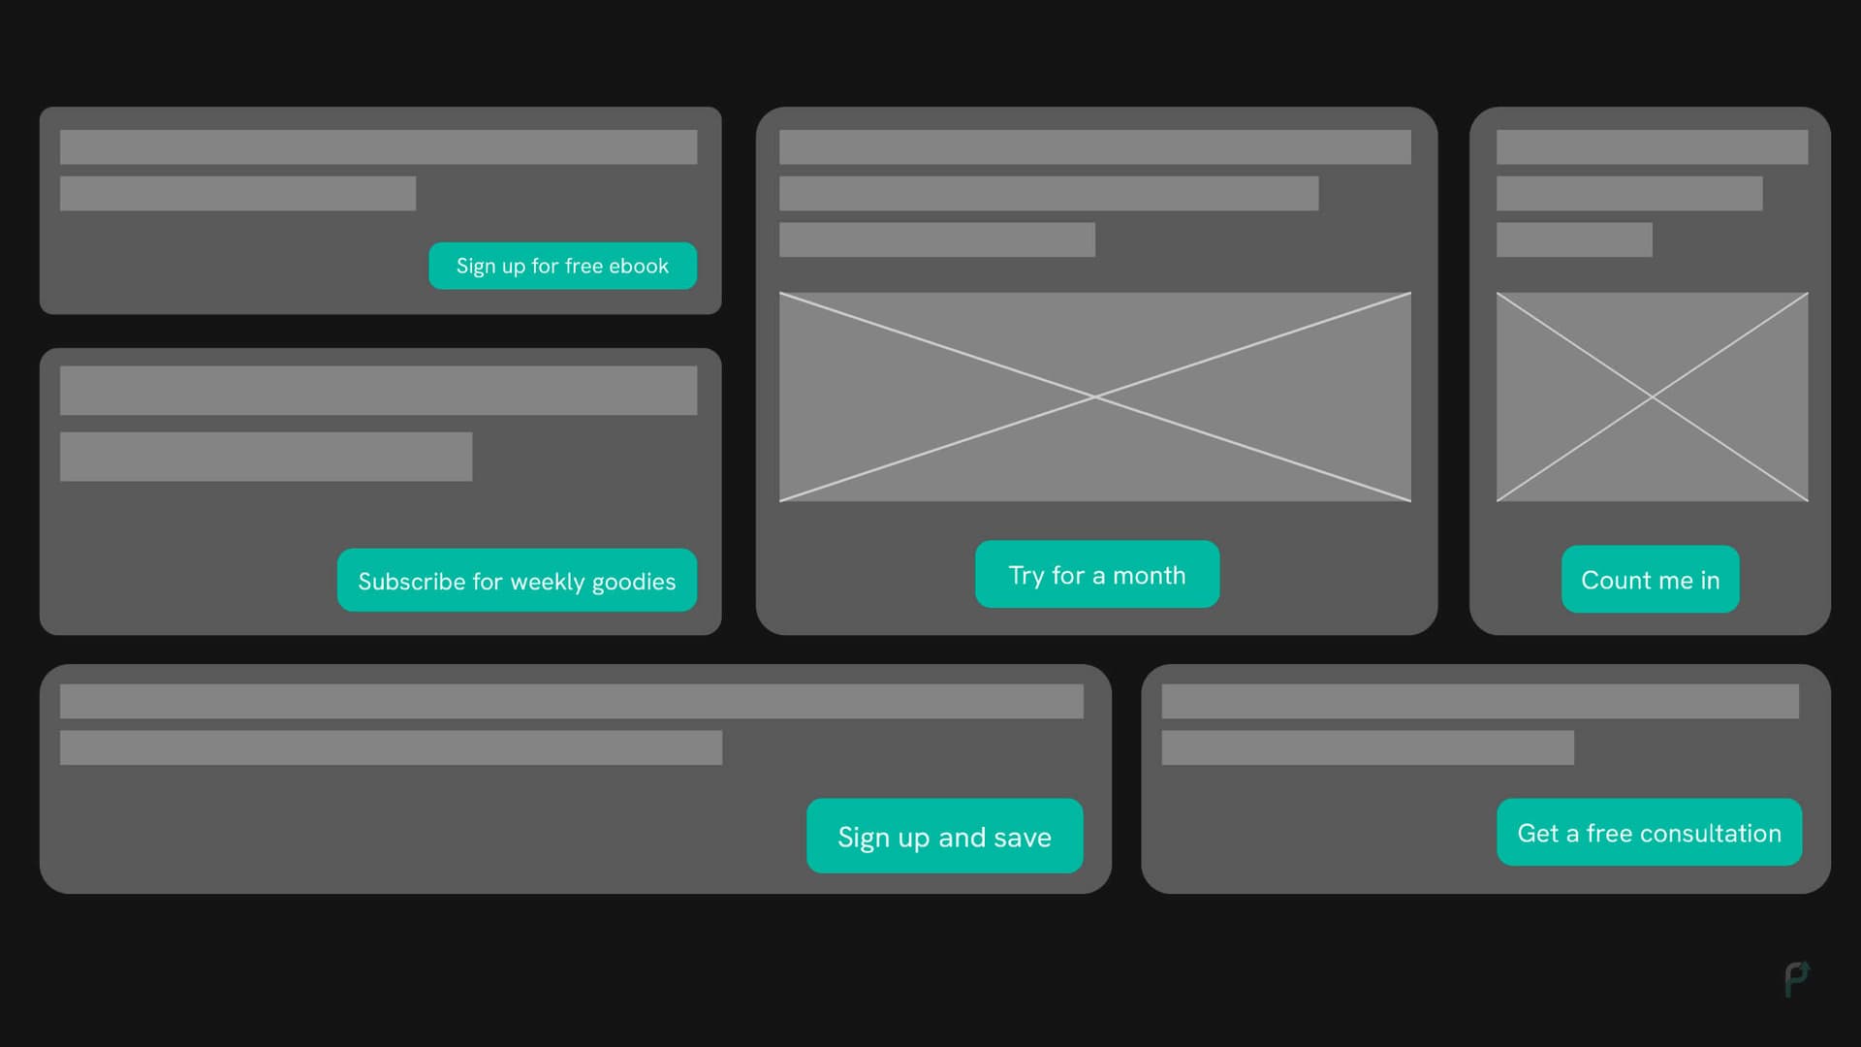
Task: Click the image placeholder in top-right card
Action: pos(1649,397)
